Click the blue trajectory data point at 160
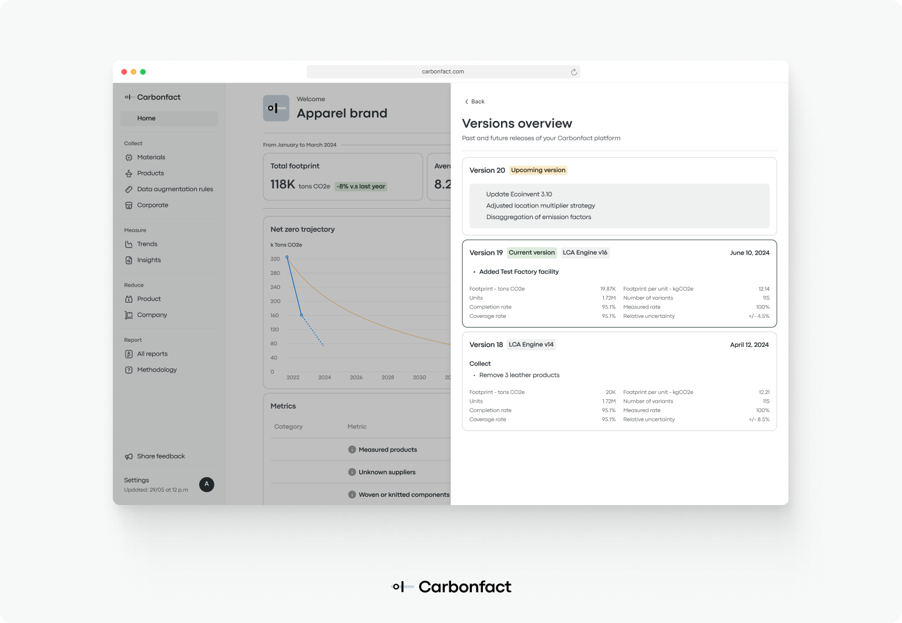Viewport: 902px width, 623px height. [x=301, y=315]
